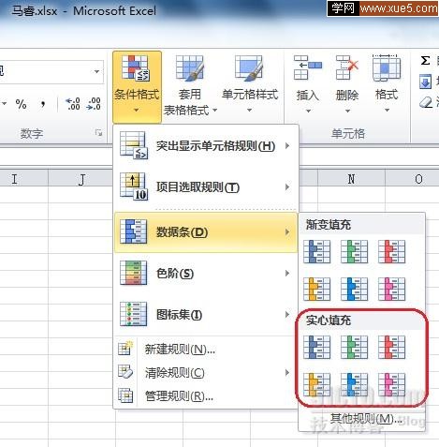
Task: Click the 项目选取规则 top ten icon
Action: (134, 186)
